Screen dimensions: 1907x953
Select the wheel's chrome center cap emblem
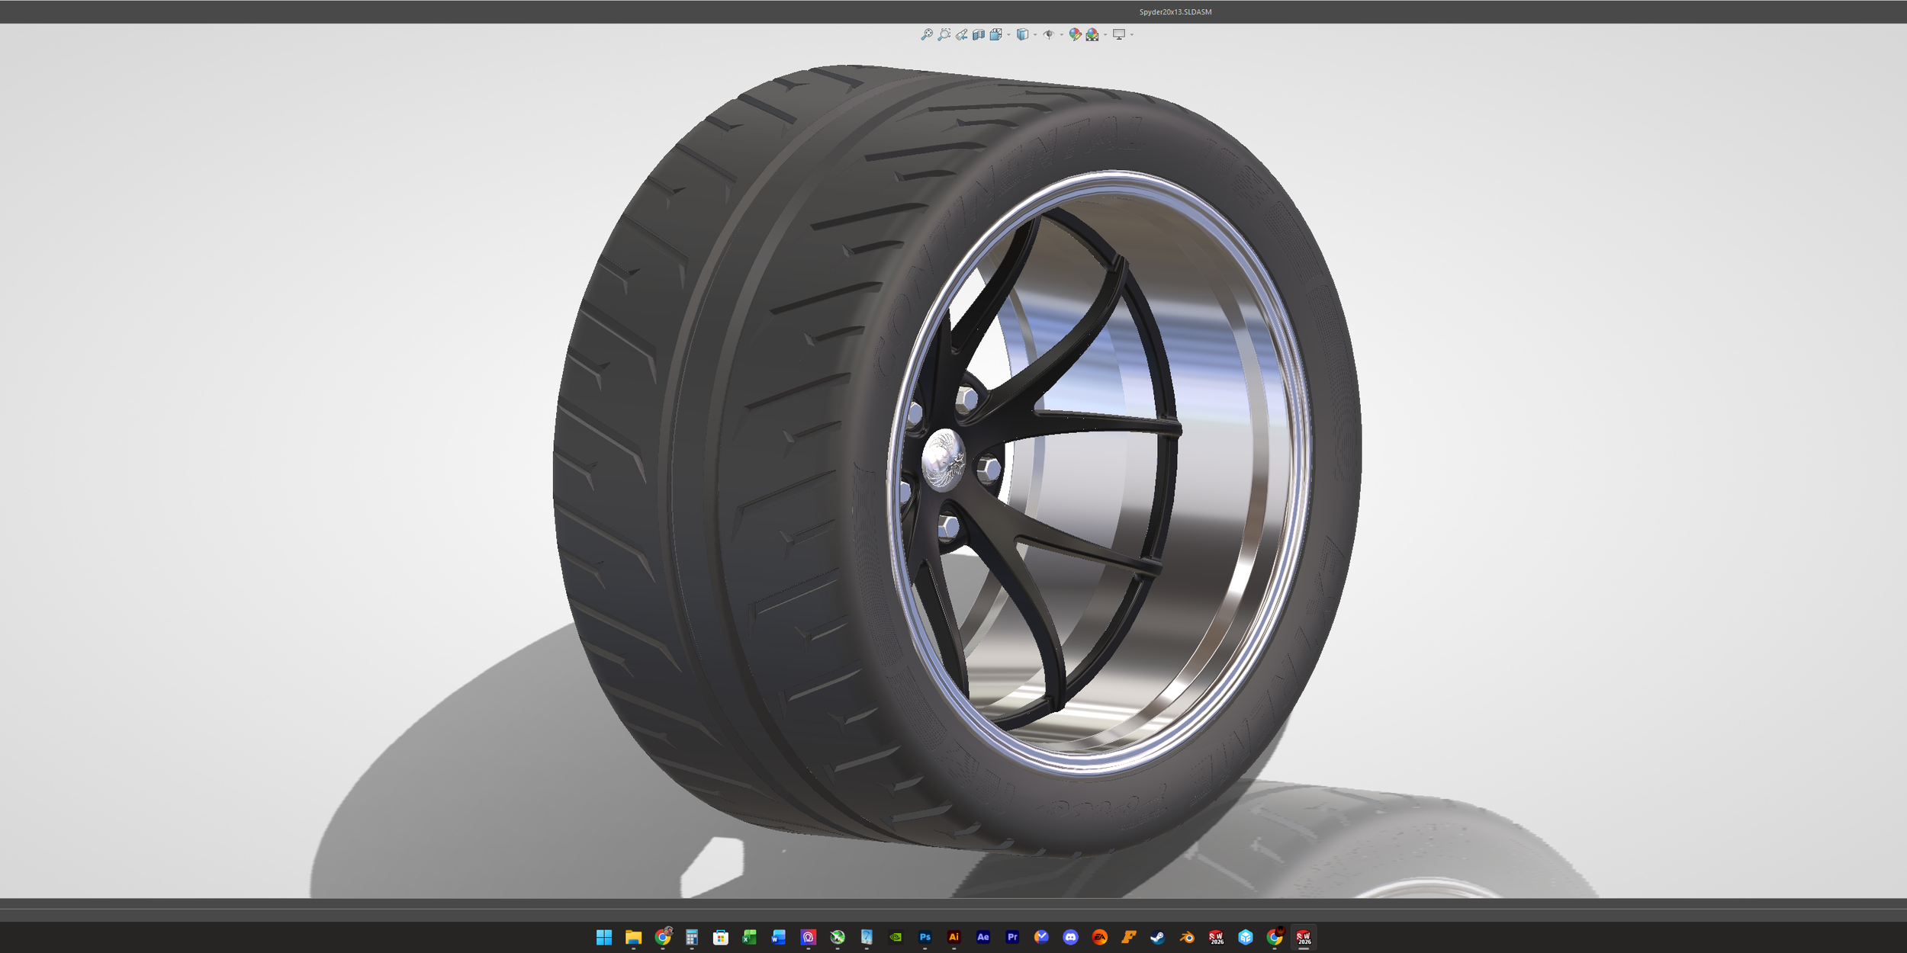[x=944, y=459]
